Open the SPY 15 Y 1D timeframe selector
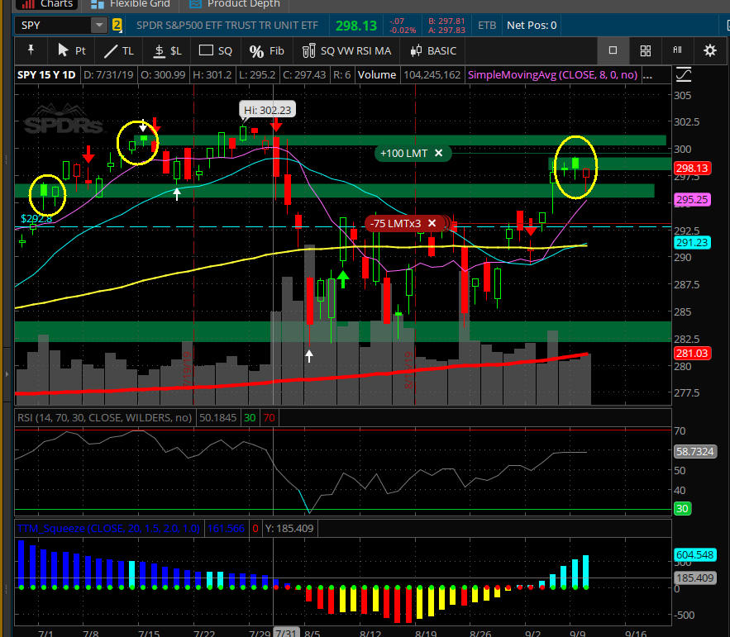730x637 pixels. (x=46, y=75)
